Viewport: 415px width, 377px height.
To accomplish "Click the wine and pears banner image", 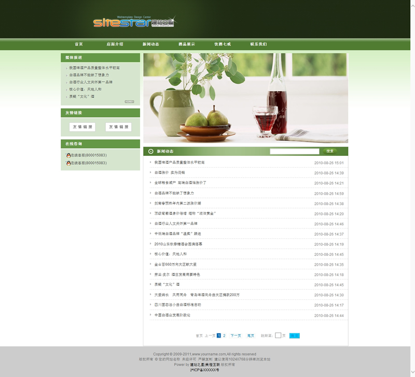I will click(x=245, y=98).
